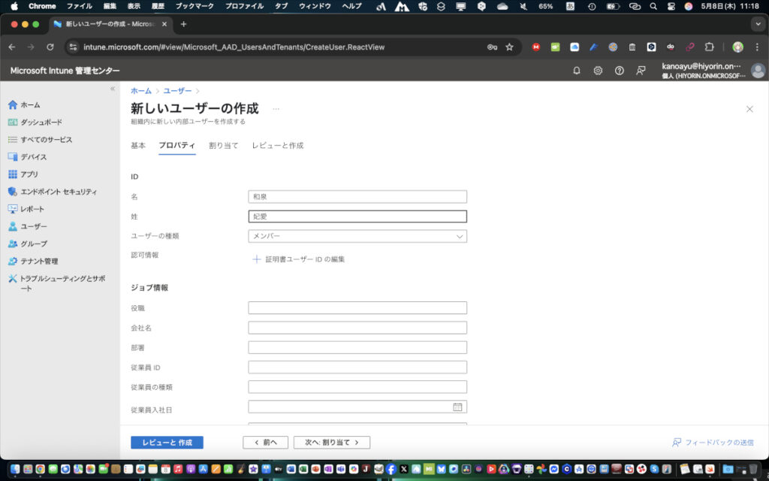The height and width of the screenshot is (481, 769).
Task: Reload the page with the refresh icon
Action: click(50, 47)
